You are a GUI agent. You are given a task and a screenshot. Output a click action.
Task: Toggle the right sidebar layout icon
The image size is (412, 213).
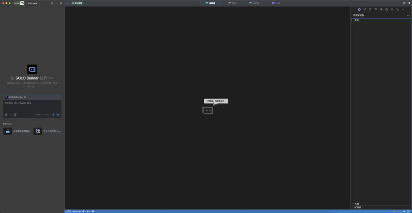[x=409, y=3]
